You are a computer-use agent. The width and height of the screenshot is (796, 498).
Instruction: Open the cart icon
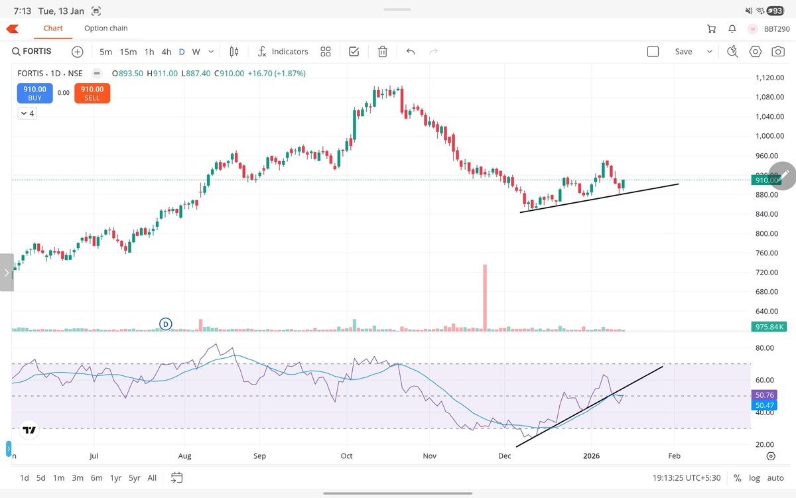(x=712, y=29)
